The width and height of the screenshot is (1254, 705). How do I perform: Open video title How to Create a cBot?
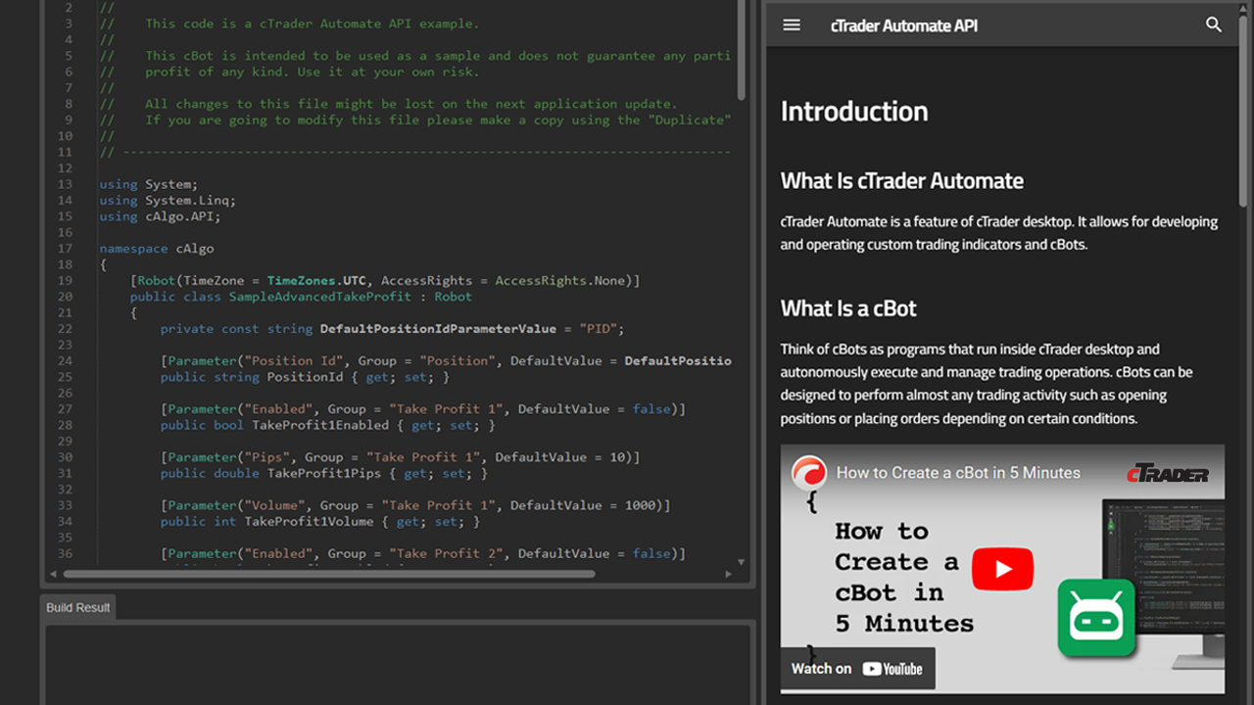point(958,473)
